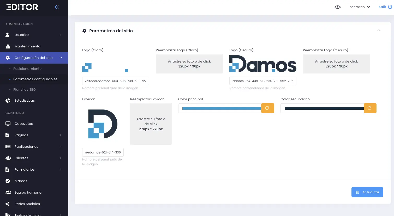The height and width of the screenshot is (216, 394).
Task: Expand the Publicaciones submenu arrow
Action: point(61,147)
